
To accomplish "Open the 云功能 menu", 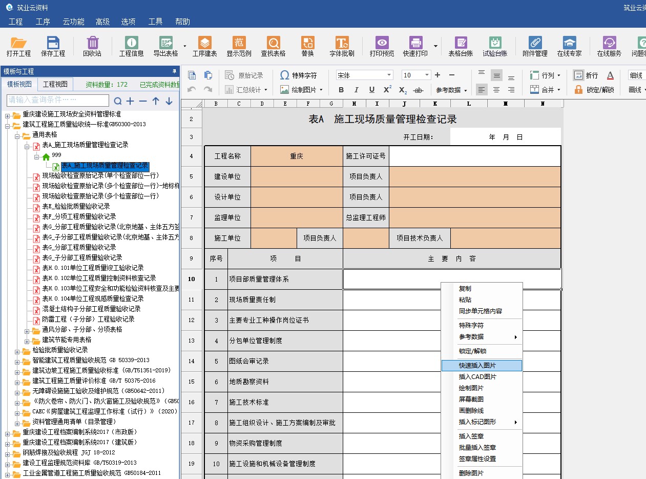I will pos(73,22).
